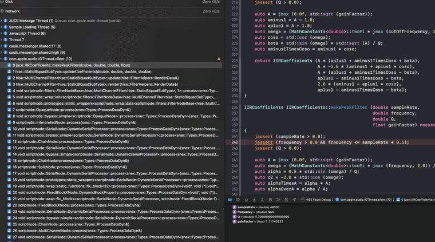The height and width of the screenshot is (242, 435).
Task: Open com.apple.audio.IOThread.client breadcrumb menu
Action: (366, 200)
